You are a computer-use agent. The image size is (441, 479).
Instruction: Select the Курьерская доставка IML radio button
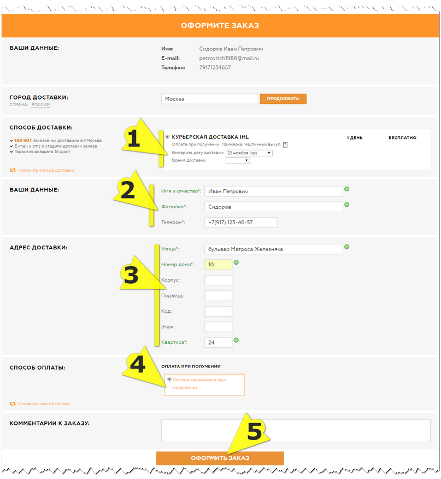point(167,137)
